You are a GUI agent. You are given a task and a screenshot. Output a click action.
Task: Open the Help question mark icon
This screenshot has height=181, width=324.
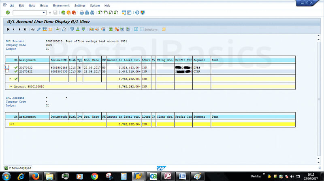point(137,12)
